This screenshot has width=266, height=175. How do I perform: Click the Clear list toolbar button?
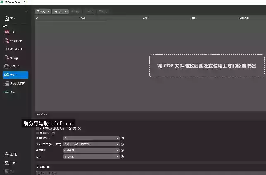[58, 12]
